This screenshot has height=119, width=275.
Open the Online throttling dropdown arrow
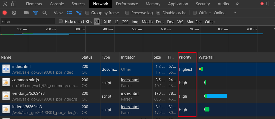click(235, 13)
